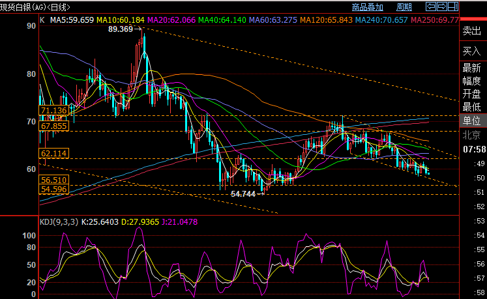The height and width of the screenshot is (299, 487).
Task: Click the 56.510 price level tag
Action: 53,180
